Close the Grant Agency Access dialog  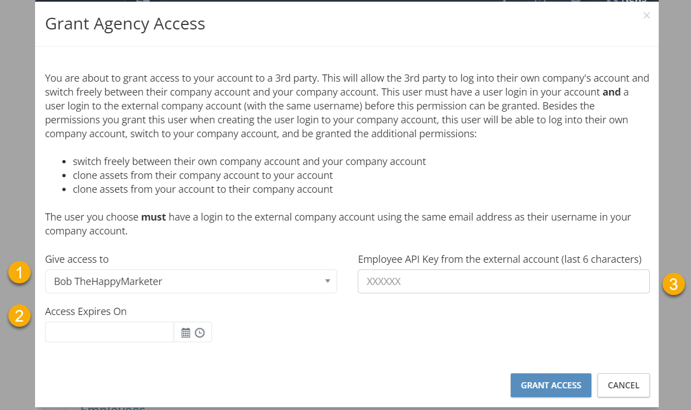(x=646, y=16)
